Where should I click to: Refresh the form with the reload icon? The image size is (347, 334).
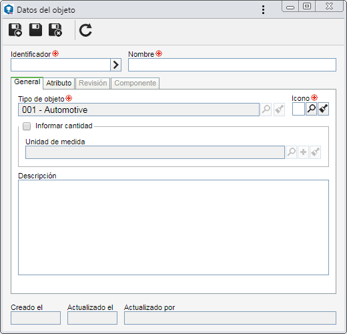point(85,30)
